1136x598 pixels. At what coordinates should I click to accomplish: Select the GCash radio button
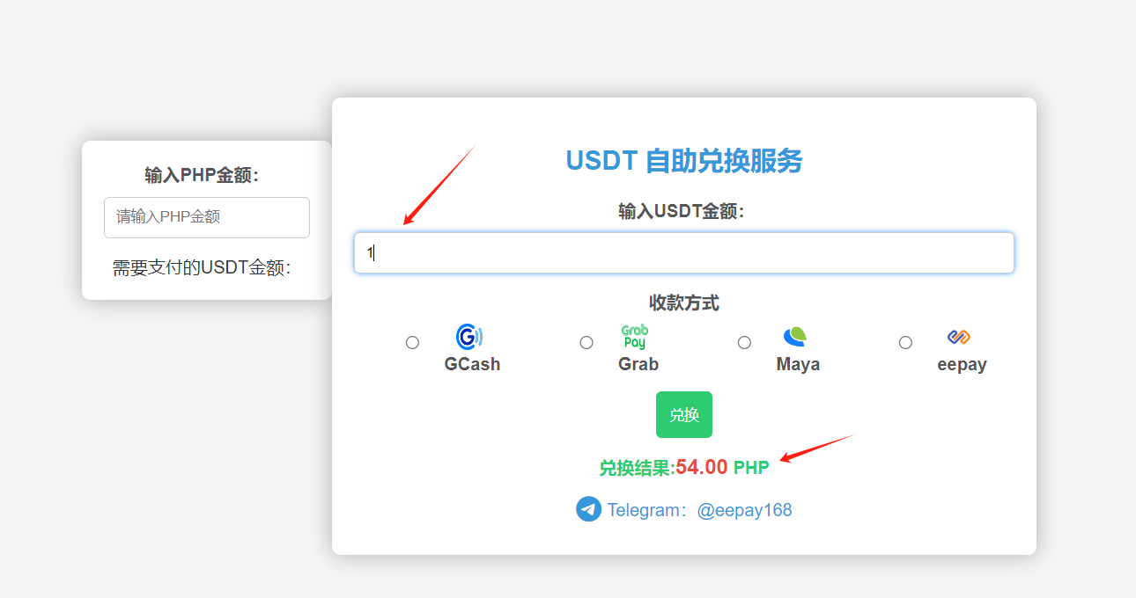coord(412,342)
